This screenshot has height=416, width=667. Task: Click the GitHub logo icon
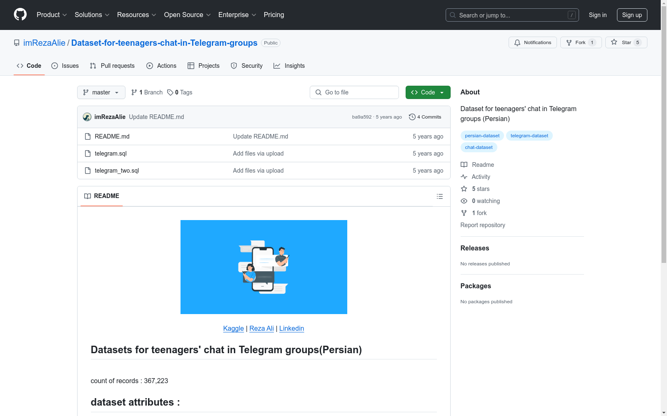click(x=20, y=15)
